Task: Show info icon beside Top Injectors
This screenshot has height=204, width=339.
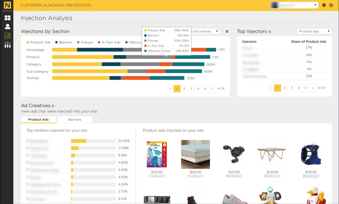Action: (269, 32)
